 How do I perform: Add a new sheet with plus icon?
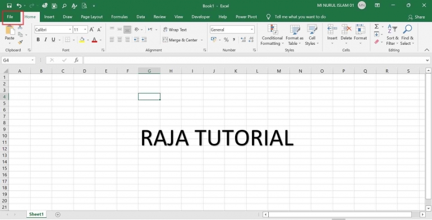click(58, 214)
